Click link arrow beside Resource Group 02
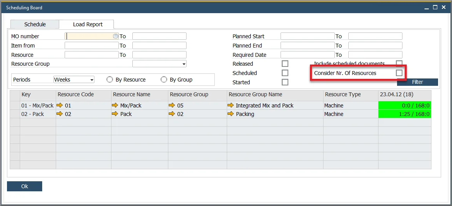 [x=172, y=114]
